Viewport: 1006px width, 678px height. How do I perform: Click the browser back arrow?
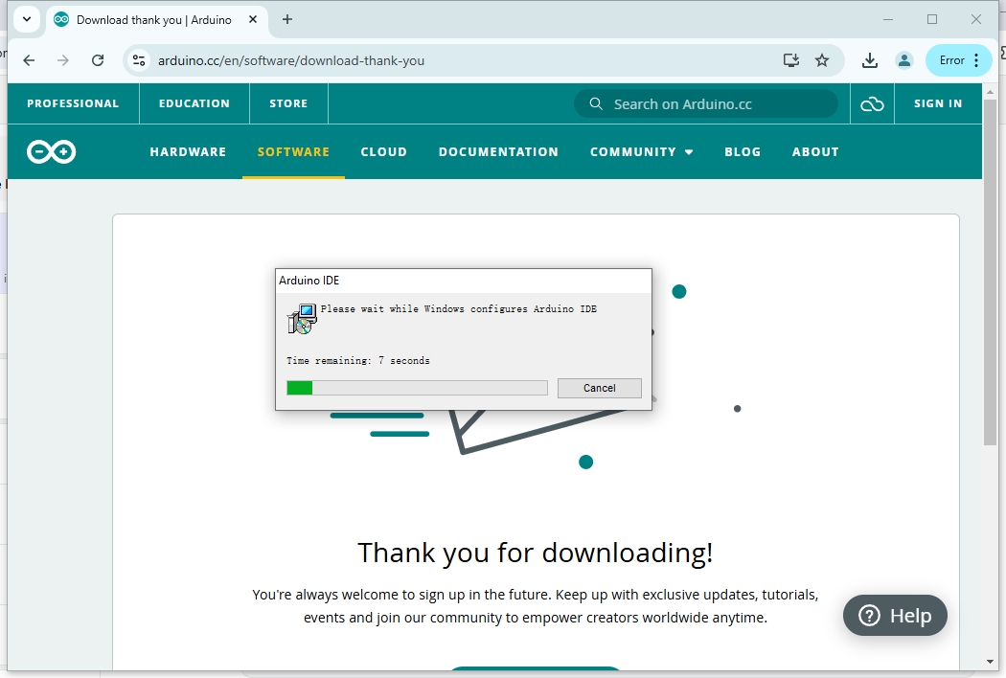[29, 60]
